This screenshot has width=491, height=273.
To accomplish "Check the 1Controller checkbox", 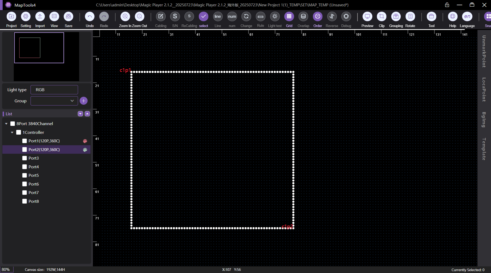I will pyautogui.click(x=19, y=132).
